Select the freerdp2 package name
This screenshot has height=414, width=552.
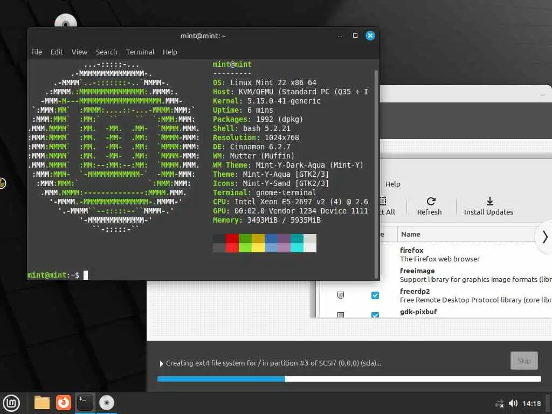coord(415,291)
